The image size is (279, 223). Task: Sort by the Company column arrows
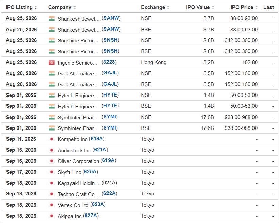point(75,7)
